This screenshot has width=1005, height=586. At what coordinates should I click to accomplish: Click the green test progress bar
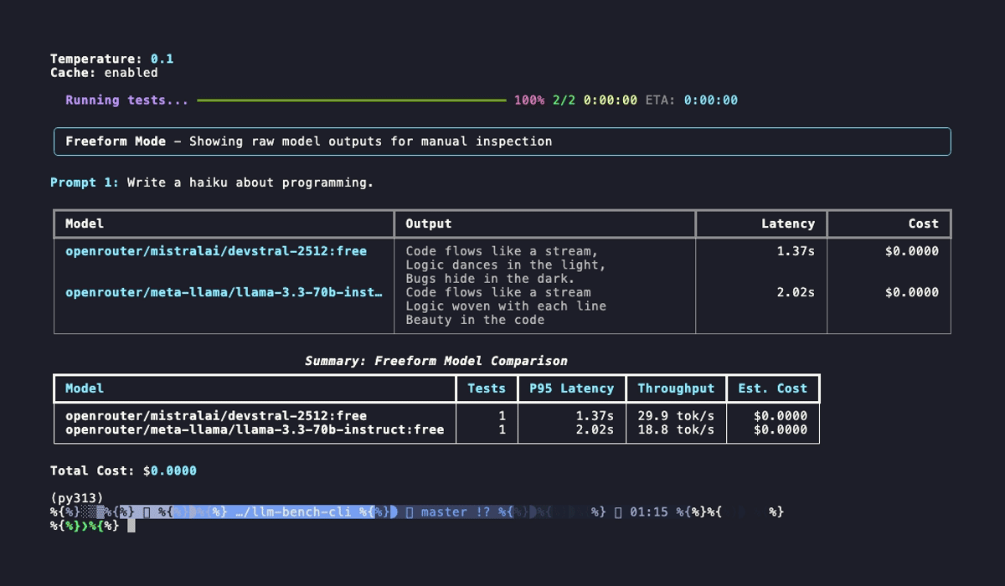[x=352, y=100]
